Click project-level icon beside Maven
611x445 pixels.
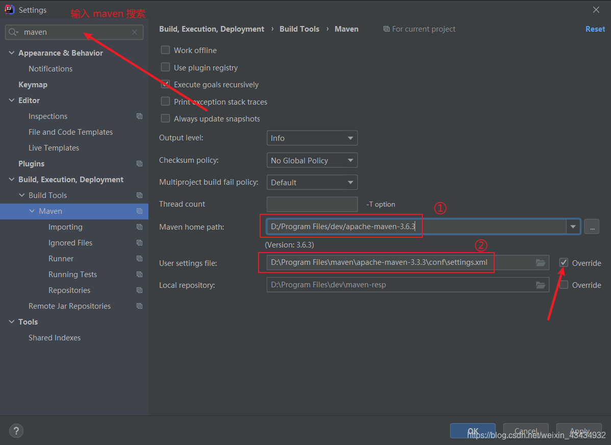click(x=140, y=211)
